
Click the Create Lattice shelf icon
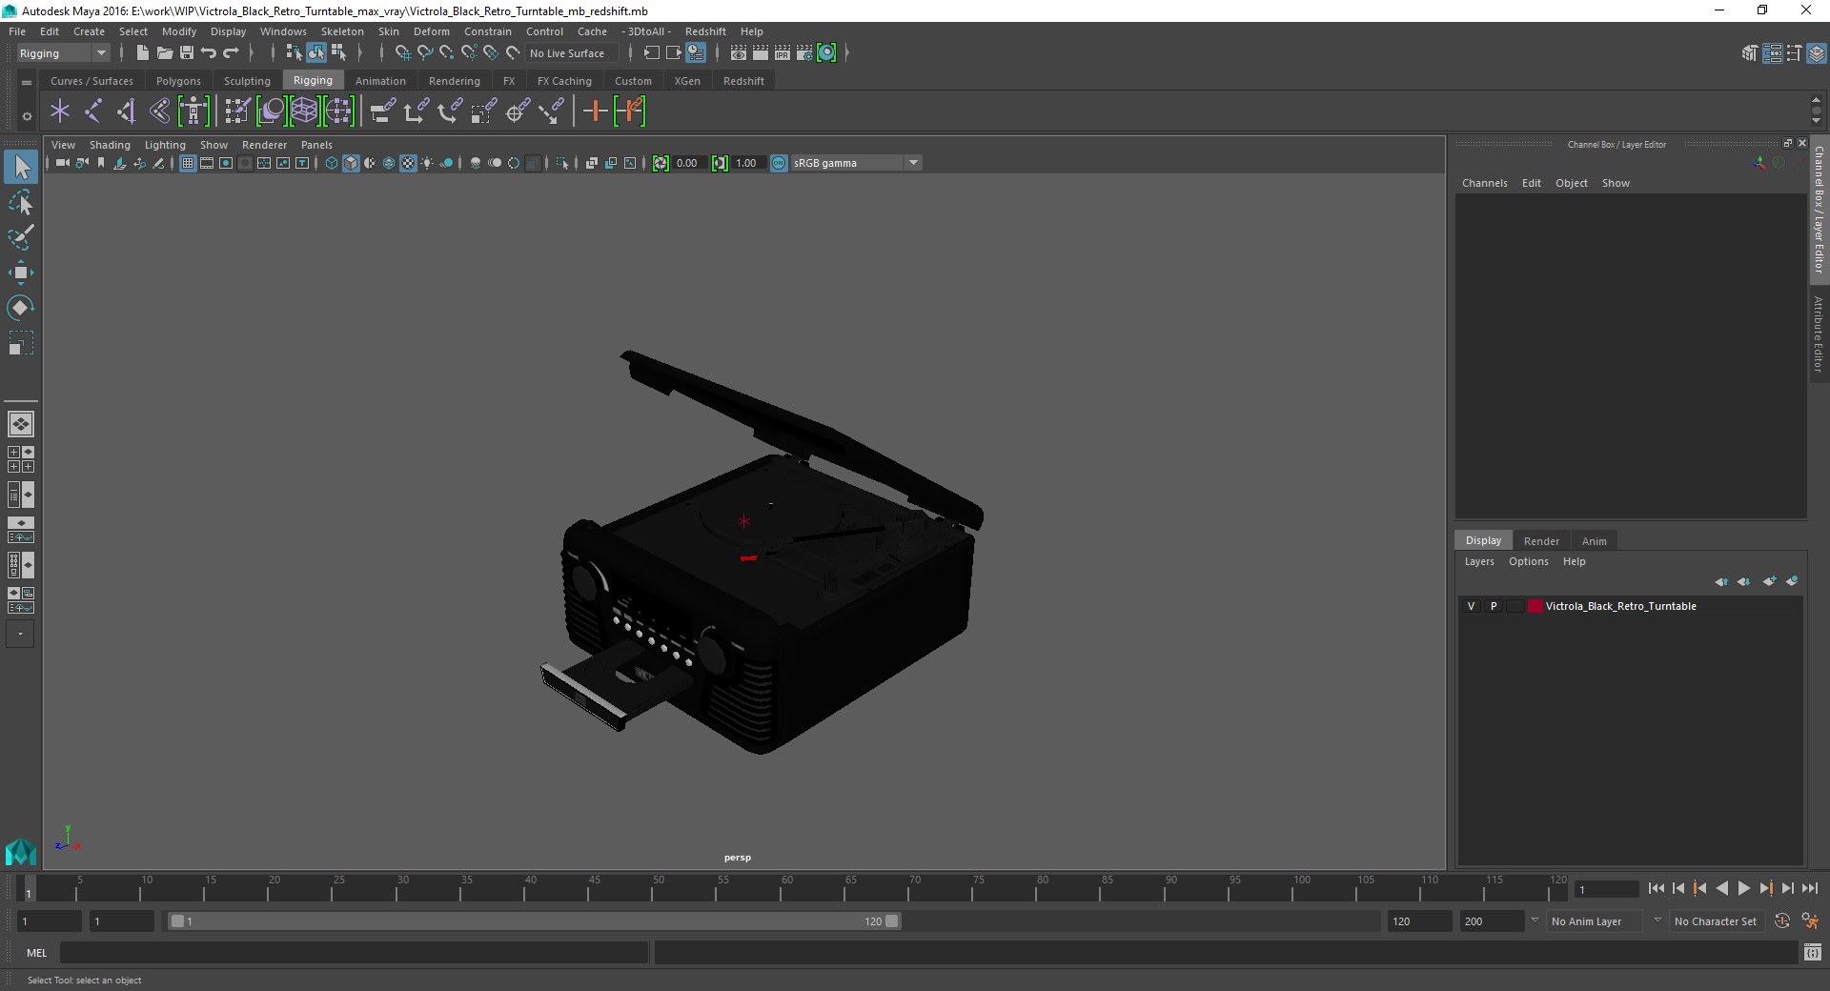(304, 111)
